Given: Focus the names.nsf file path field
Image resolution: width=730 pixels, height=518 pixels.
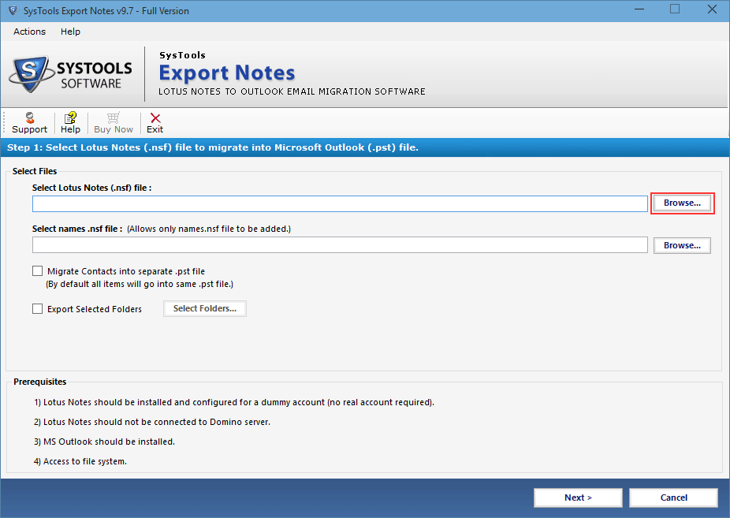Looking at the screenshot, I should point(340,244).
